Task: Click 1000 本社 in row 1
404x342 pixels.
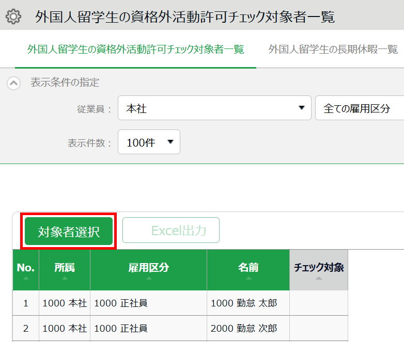Action: (x=65, y=303)
